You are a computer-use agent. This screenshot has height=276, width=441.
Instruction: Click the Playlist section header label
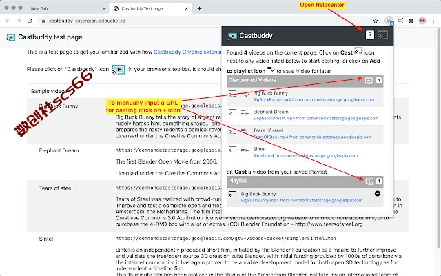[237, 181]
